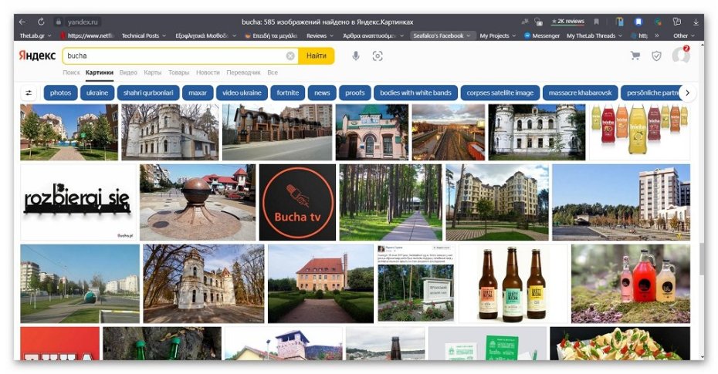Reload the page with the refresh icon
Viewport: 718px width, 374px height.
click(41, 22)
